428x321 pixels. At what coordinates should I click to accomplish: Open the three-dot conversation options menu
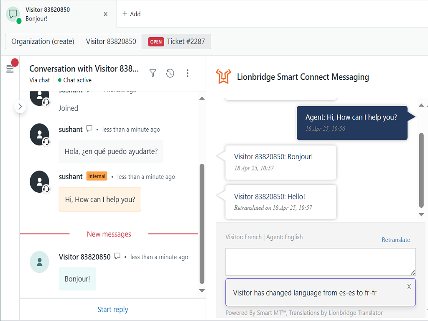tap(188, 74)
